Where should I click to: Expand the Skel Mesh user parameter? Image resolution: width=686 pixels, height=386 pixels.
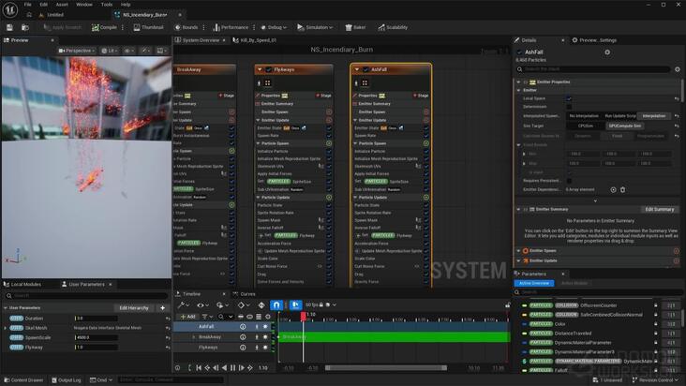click(x=6, y=328)
